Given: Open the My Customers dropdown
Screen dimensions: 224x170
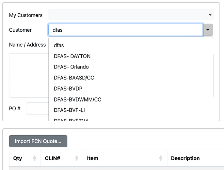Looking at the screenshot, I should [x=131, y=15].
